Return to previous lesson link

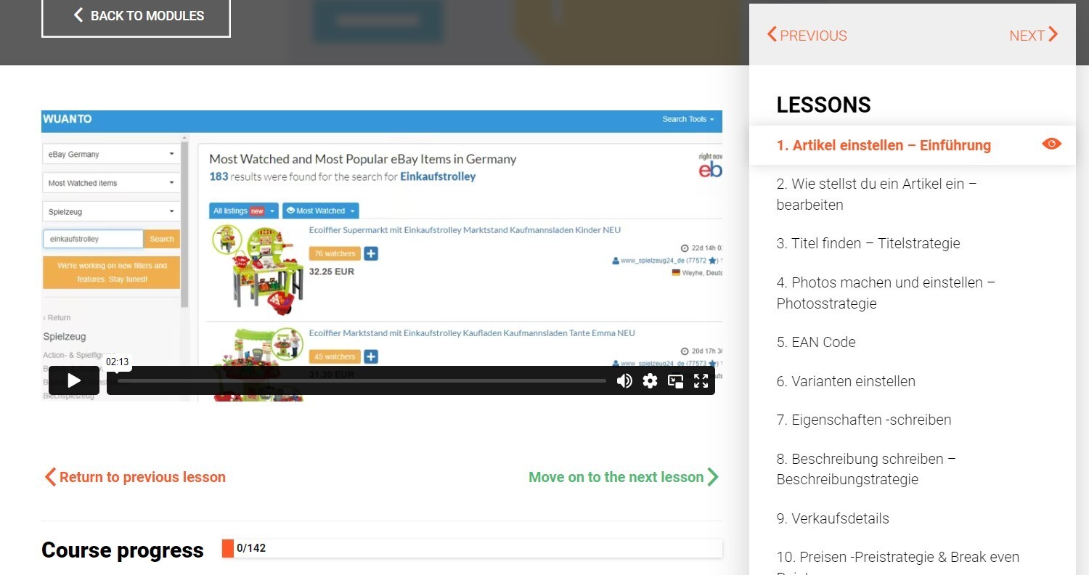point(135,477)
